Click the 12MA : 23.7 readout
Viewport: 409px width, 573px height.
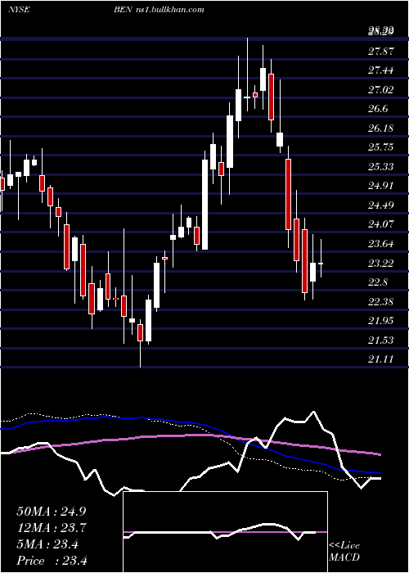pyautogui.click(x=52, y=528)
